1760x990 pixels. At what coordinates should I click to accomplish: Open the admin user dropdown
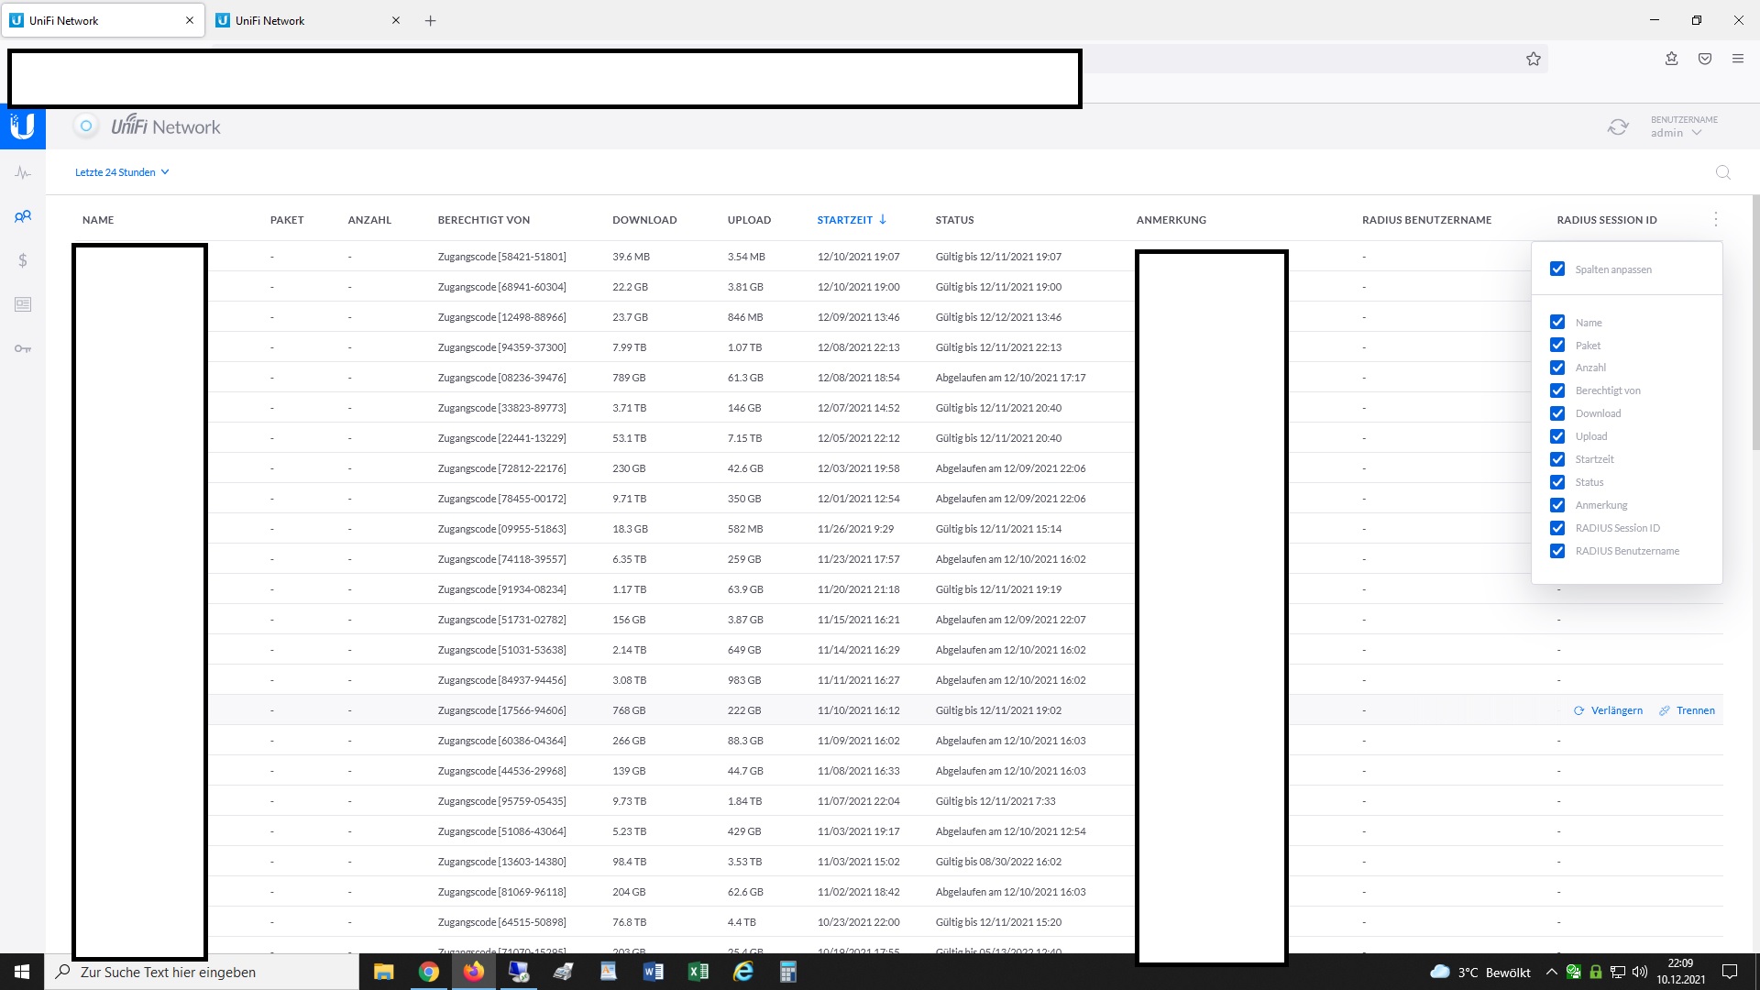(x=1677, y=133)
